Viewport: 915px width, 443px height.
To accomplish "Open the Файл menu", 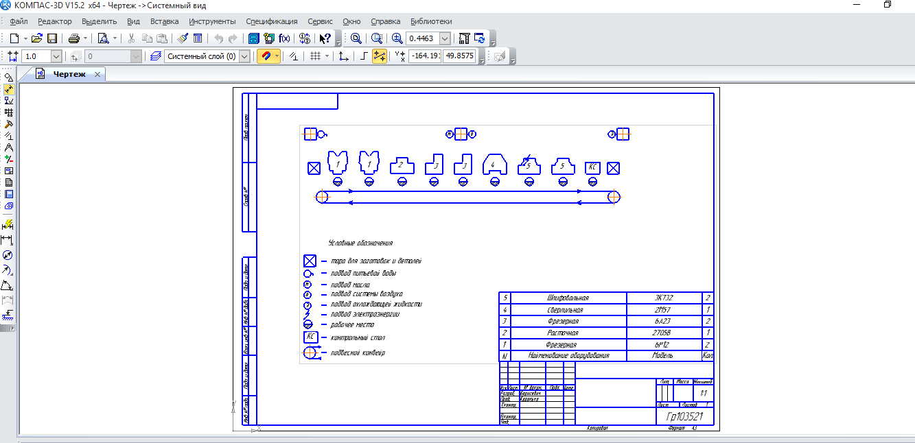I will click(x=19, y=21).
